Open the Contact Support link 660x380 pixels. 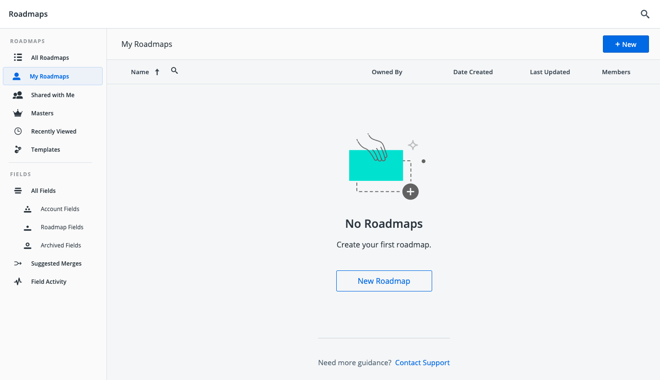click(422, 362)
